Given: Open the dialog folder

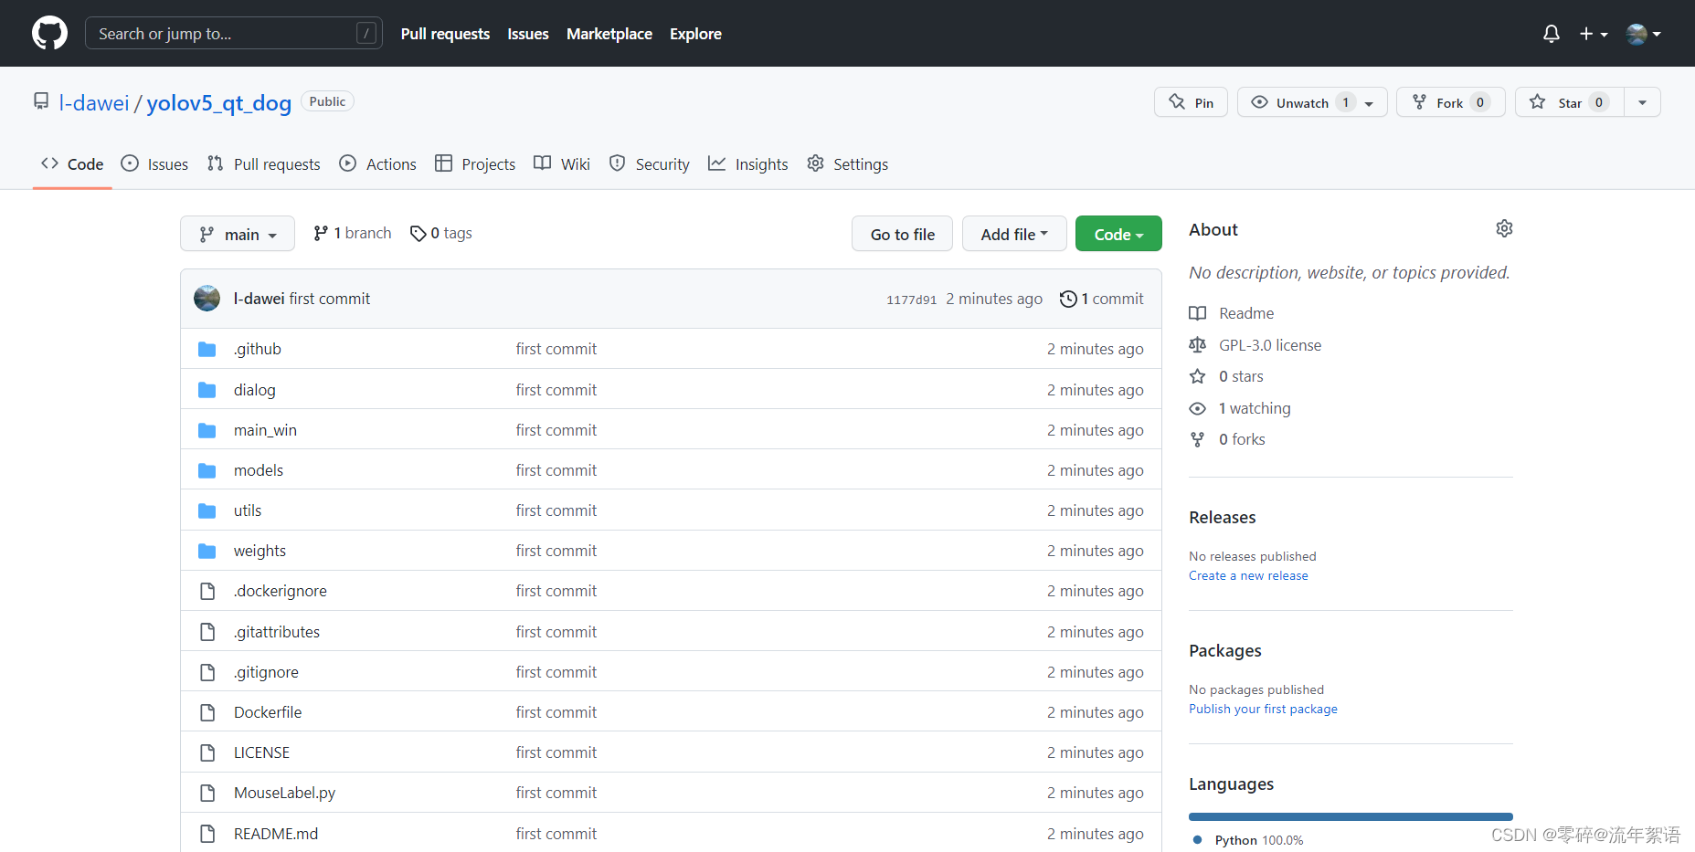Looking at the screenshot, I should tap(254, 390).
